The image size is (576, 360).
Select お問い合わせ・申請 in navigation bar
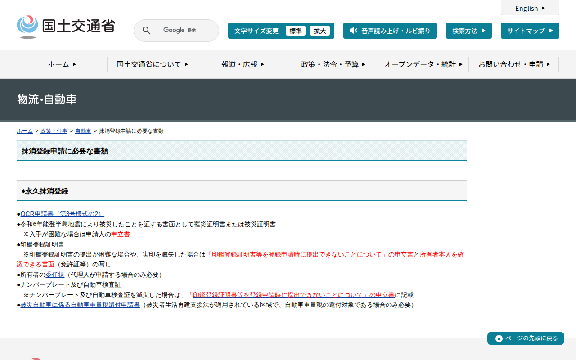[514, 64]
